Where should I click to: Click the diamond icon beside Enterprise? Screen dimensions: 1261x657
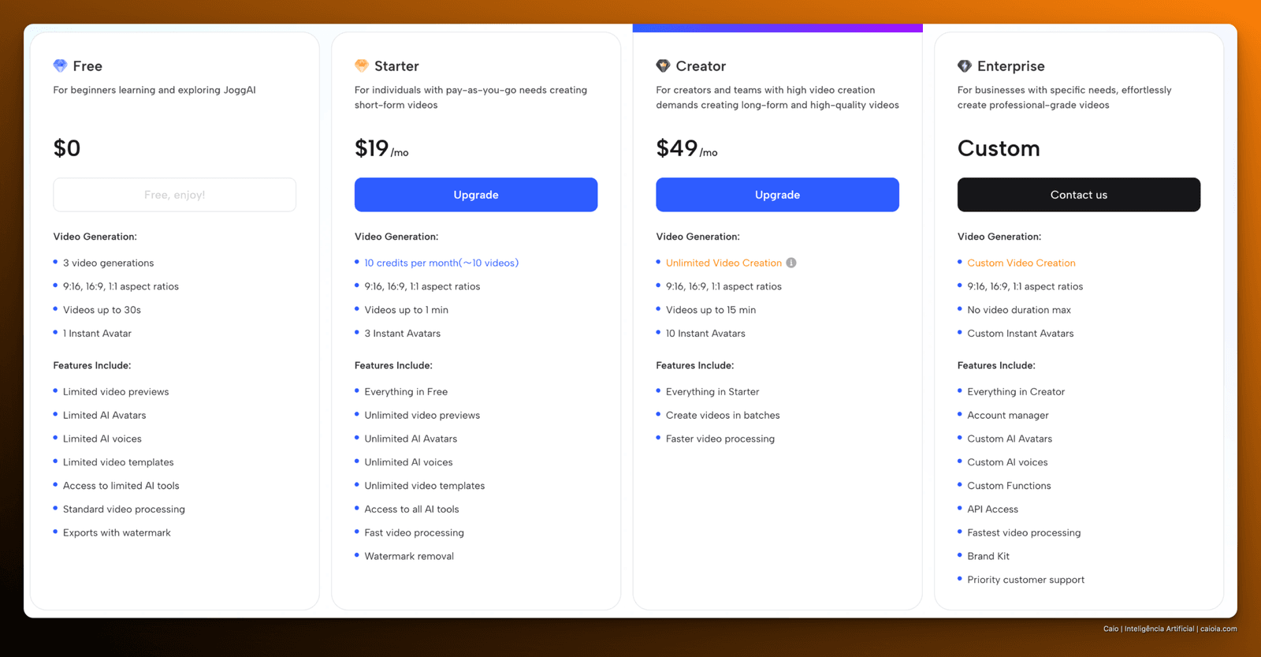point(965,65)
